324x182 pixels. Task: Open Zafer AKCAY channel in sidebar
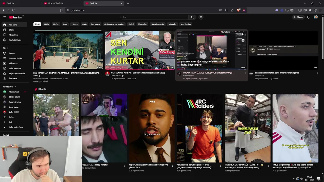tap(14, 112)
